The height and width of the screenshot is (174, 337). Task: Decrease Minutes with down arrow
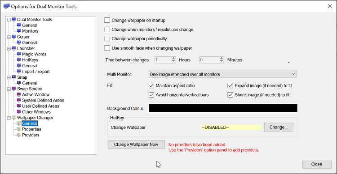(222, 61)
